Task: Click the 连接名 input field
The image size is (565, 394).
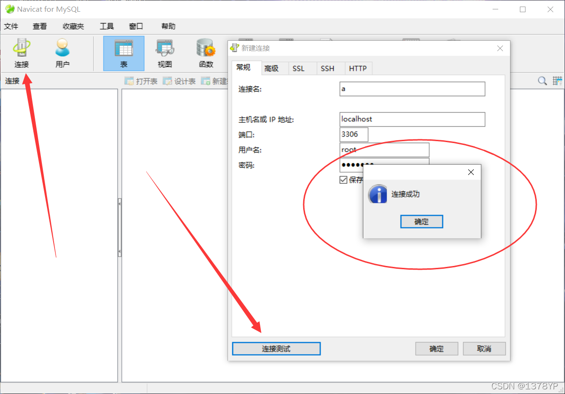Action: pos(412,89)
